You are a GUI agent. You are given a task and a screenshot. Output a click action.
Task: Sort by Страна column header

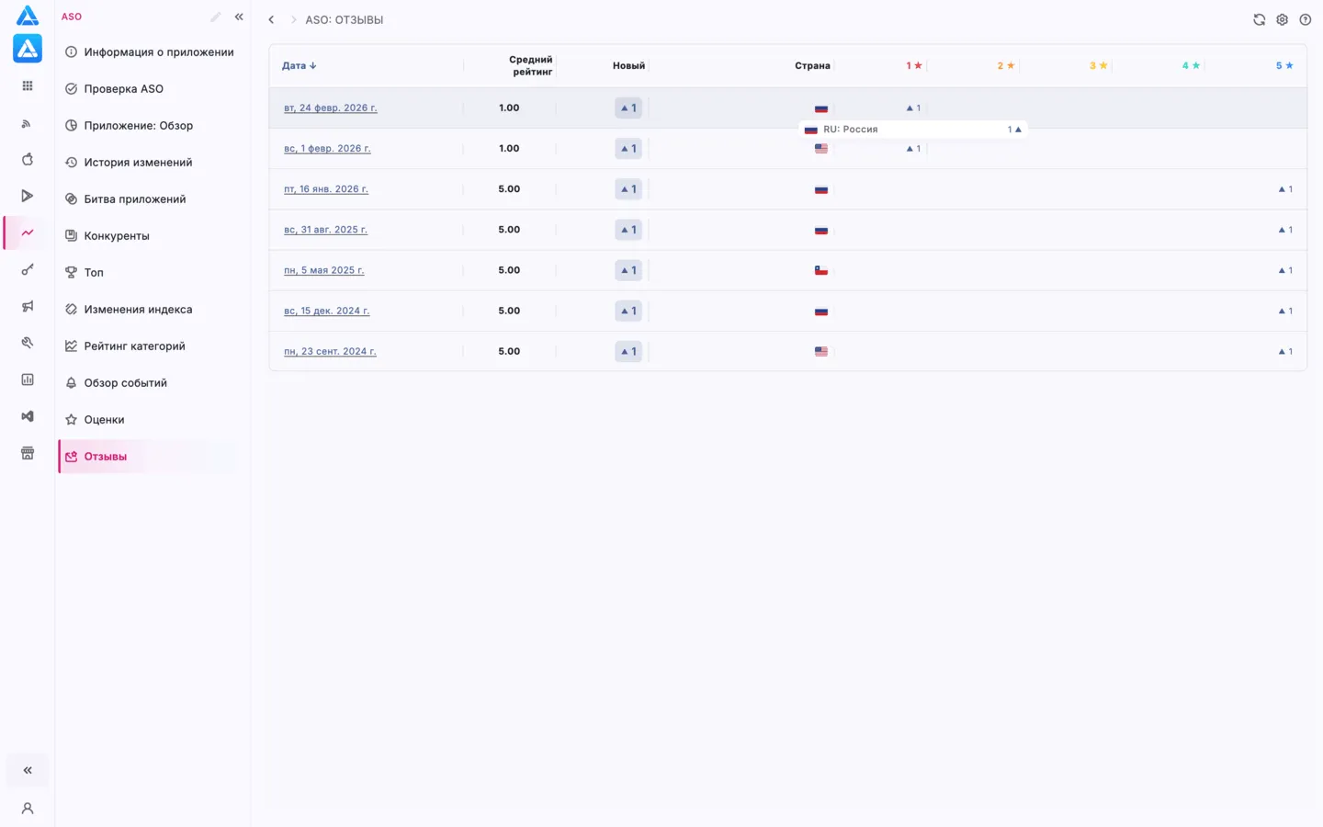(x=812, y=65)
